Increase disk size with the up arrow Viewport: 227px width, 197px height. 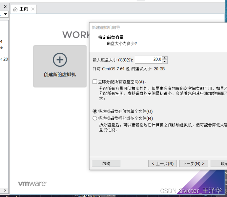[x=165, y=58]
